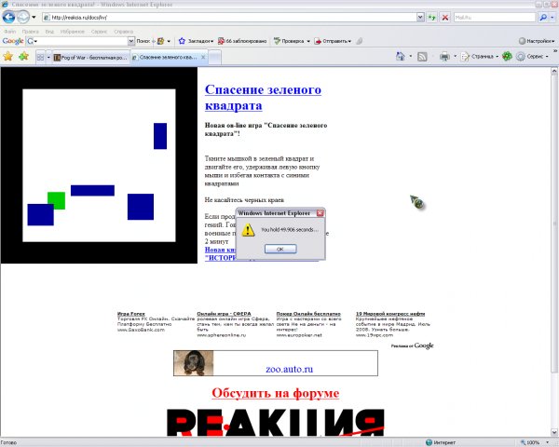Click the Print icon in toolbar
The width and height of the screenshot is (559, 447).
pos(444,57)
